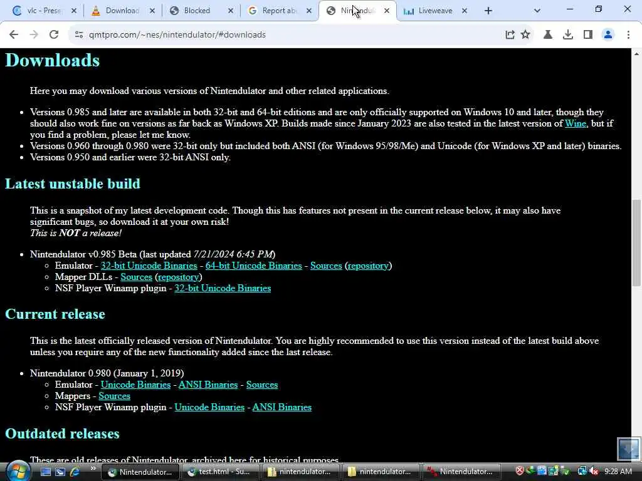Click the 'Outdated releases' heading
Image resolution: width=642 pixels, height=481 pixels.
point(62,433)
